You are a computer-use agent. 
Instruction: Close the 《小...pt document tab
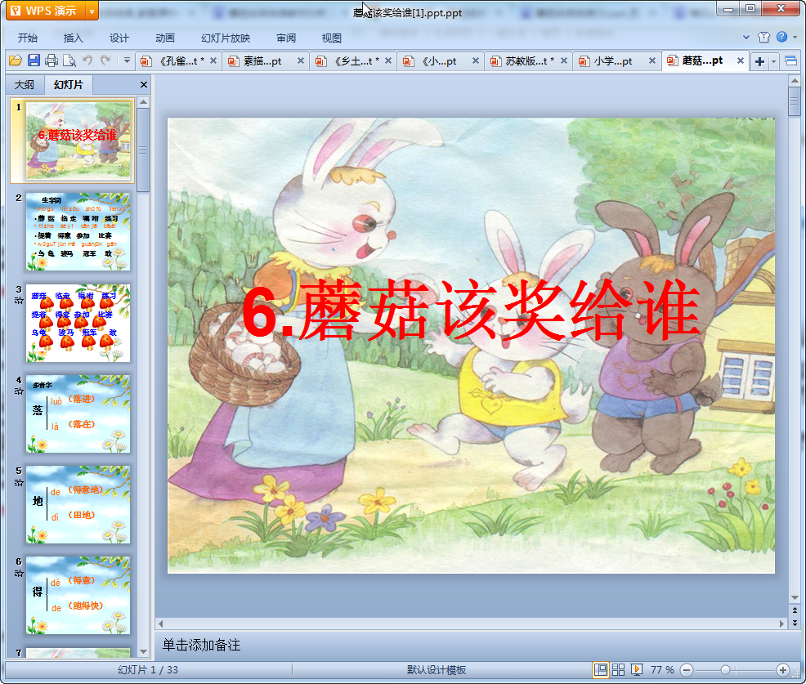tap(476, 60)
